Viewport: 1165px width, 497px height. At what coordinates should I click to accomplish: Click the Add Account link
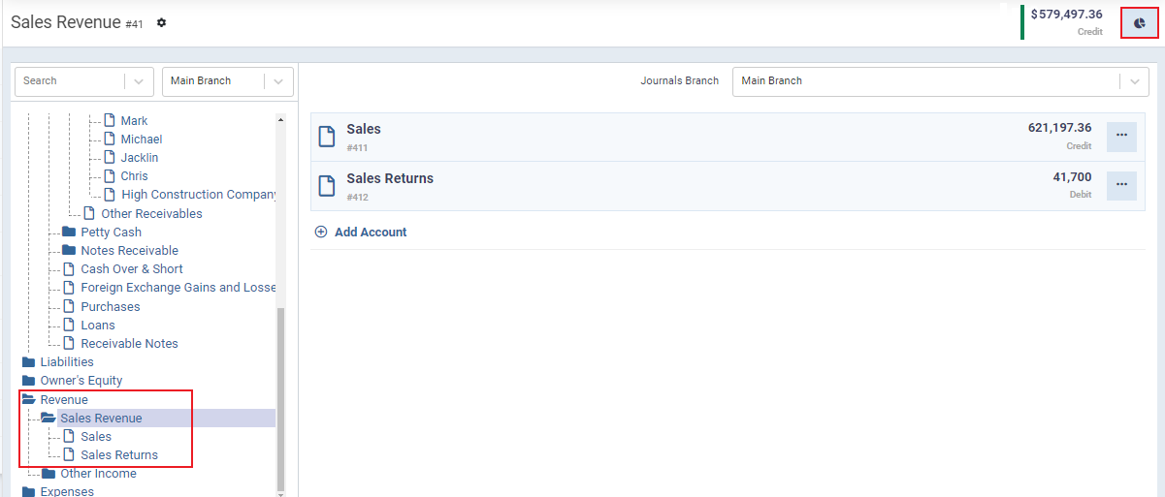coord(371,233)
